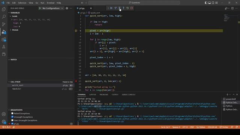240x135 pixels.
Task: Open notifications bell in status bar
Action: [237, 127]
